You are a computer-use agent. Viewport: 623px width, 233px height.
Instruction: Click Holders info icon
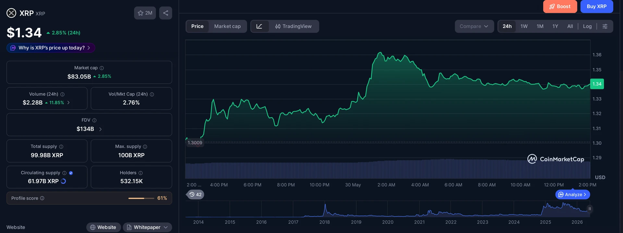[140, 173]
